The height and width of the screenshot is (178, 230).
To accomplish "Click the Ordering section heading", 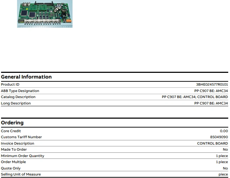I will [x=12, y=123].
